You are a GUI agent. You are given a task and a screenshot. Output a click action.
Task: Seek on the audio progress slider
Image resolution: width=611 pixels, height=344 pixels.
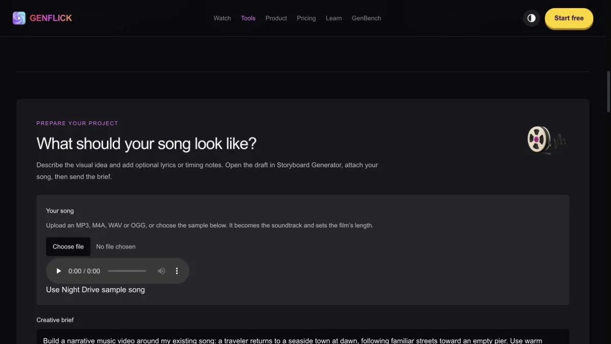coord(127,271)
